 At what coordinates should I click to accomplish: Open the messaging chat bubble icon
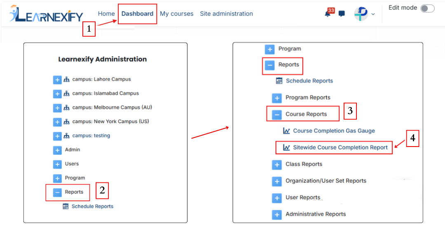click(x=342, y=14)
